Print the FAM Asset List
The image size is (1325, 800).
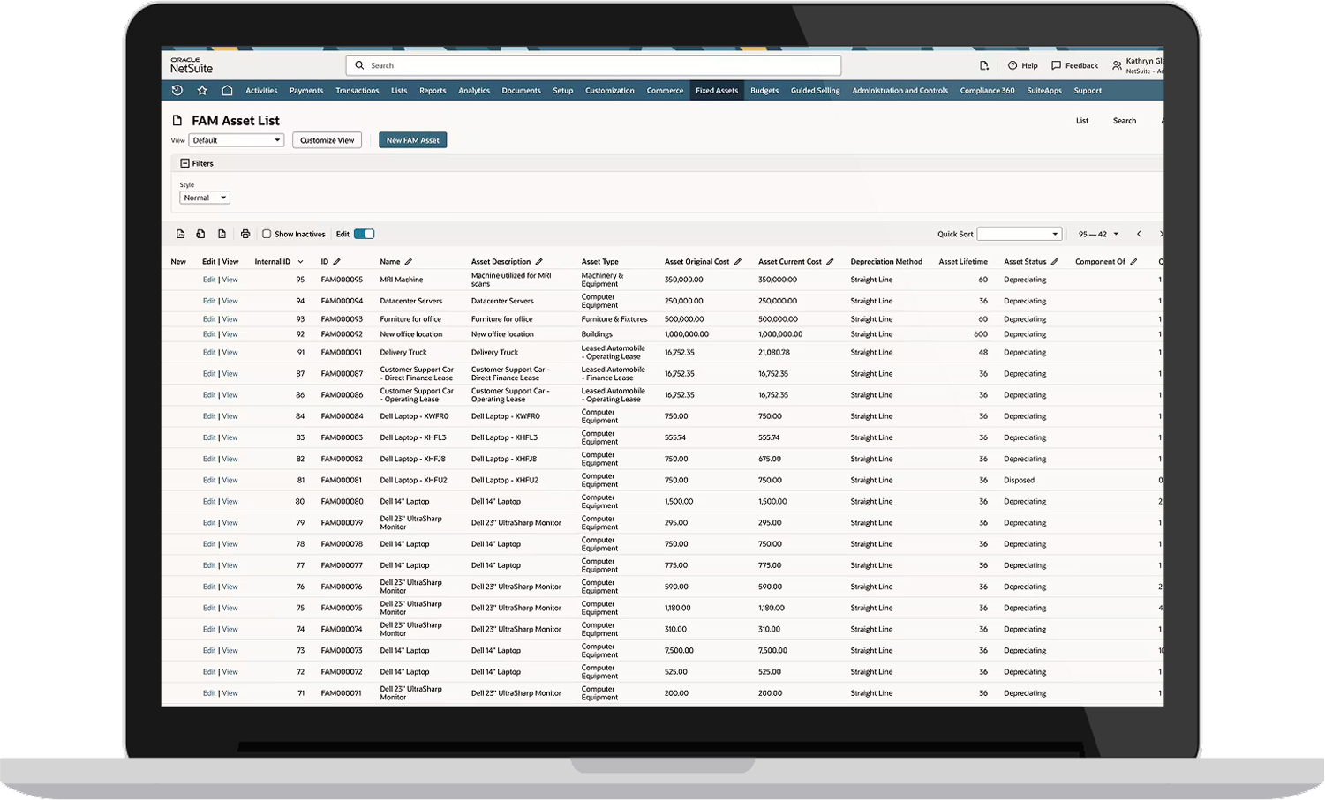coord(245,234)
